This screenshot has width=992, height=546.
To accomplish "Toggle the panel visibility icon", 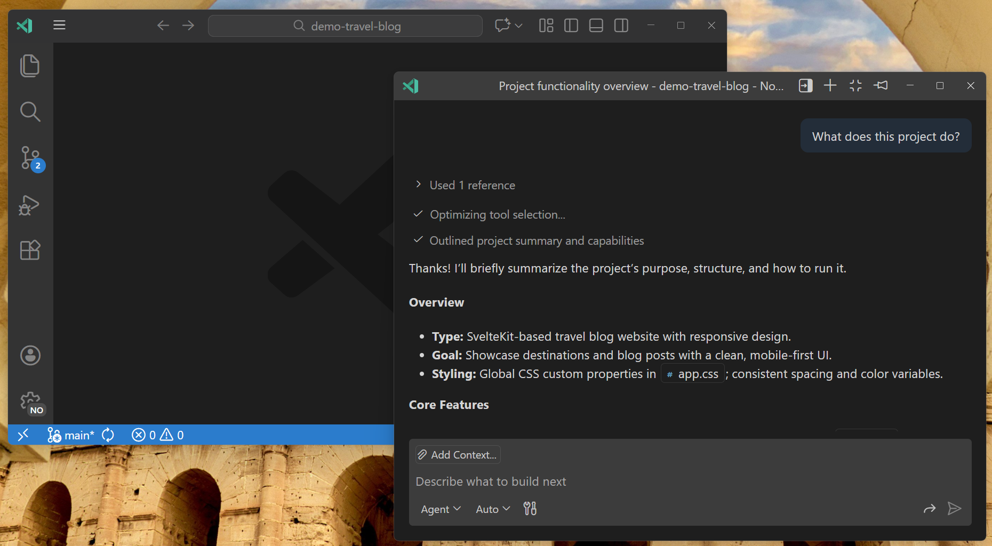I will click(596, 25).
